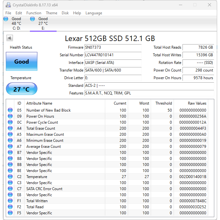
Task: Open the Function menu
Action: 34,13
